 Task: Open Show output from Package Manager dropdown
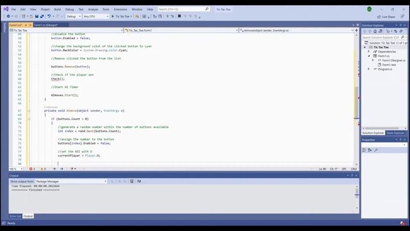click(71, 181)
